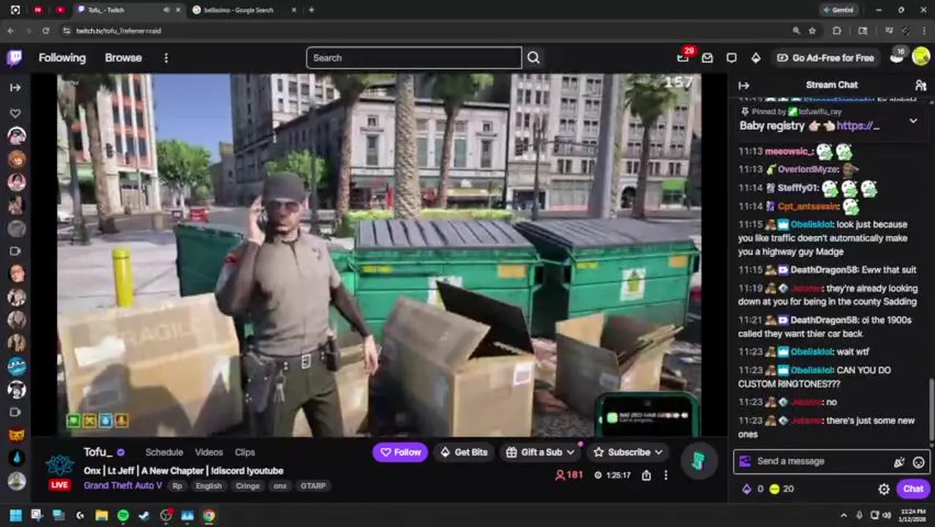Click the GTARP tag
This screenshot has width=935, height=527.
tap(313, 486)
